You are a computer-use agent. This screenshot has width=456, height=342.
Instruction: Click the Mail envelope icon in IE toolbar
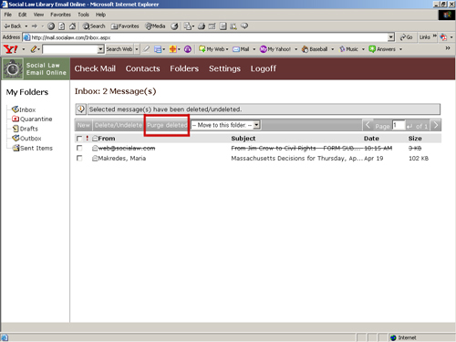[188, 26]
